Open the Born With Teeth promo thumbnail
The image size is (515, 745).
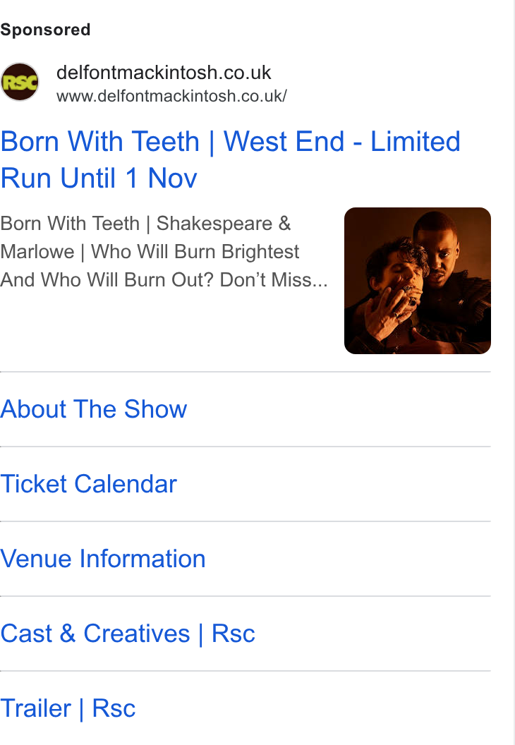coord(417,280)
